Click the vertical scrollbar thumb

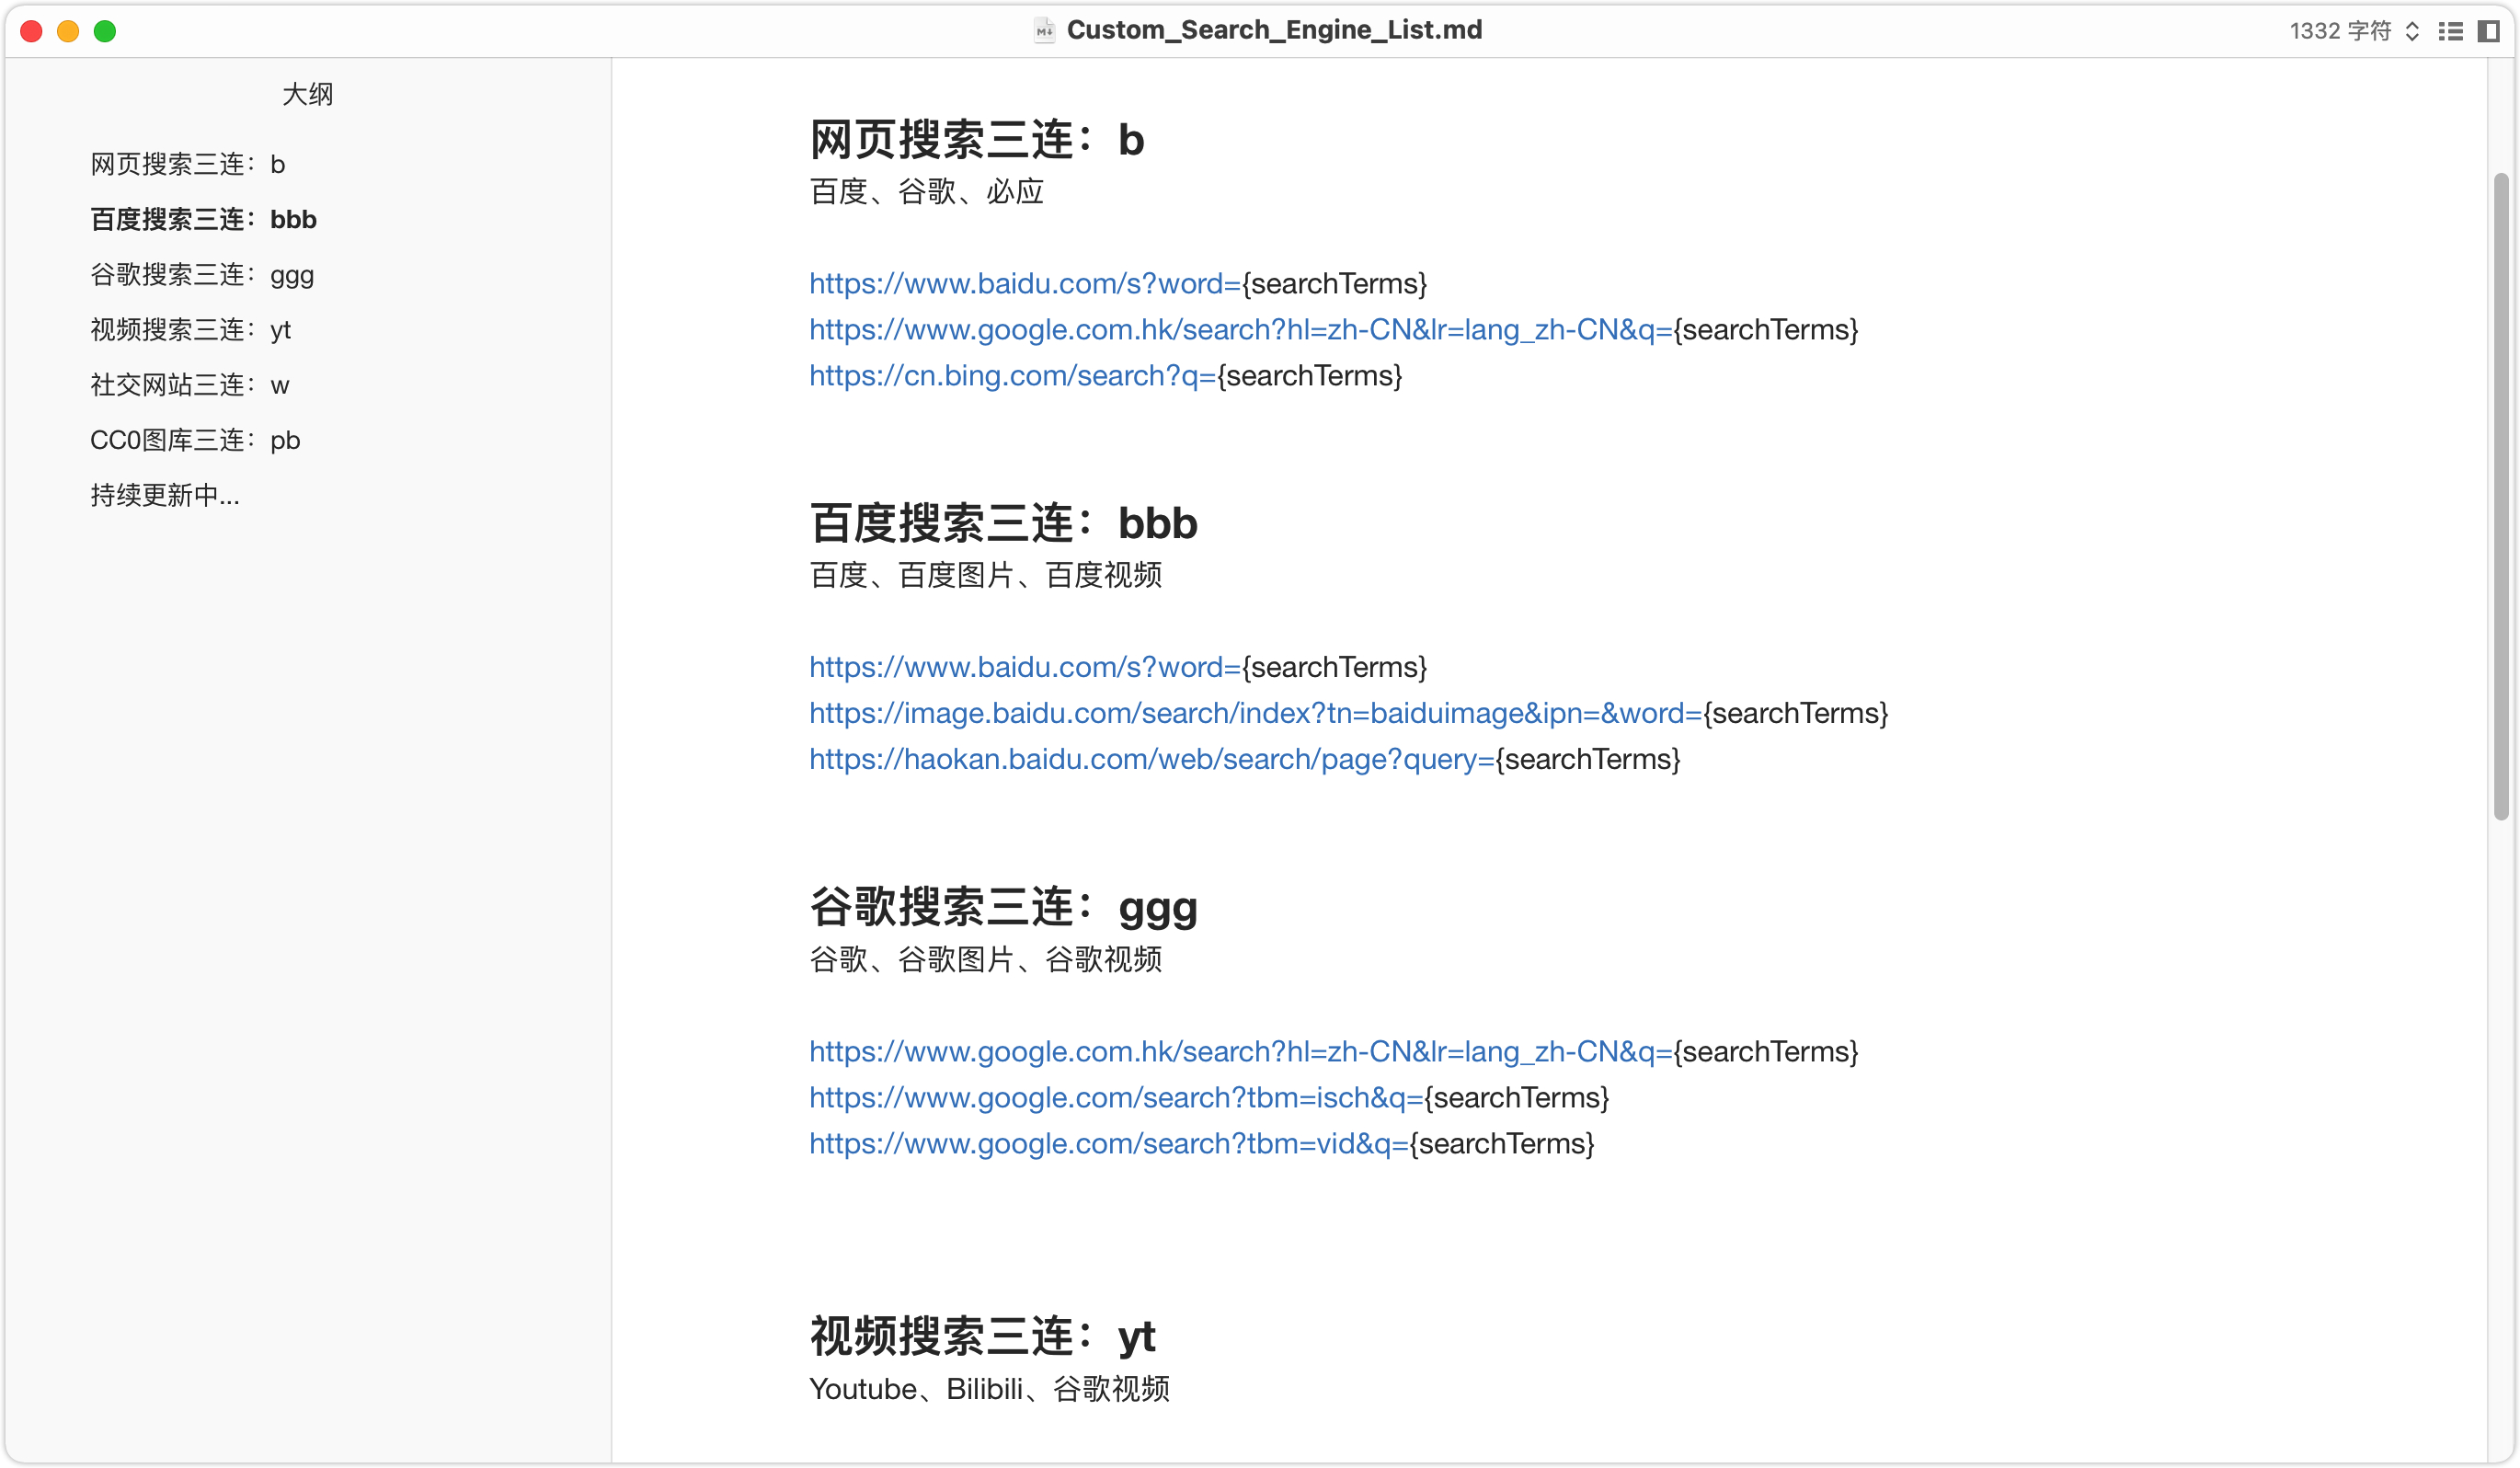(2502, 496)
